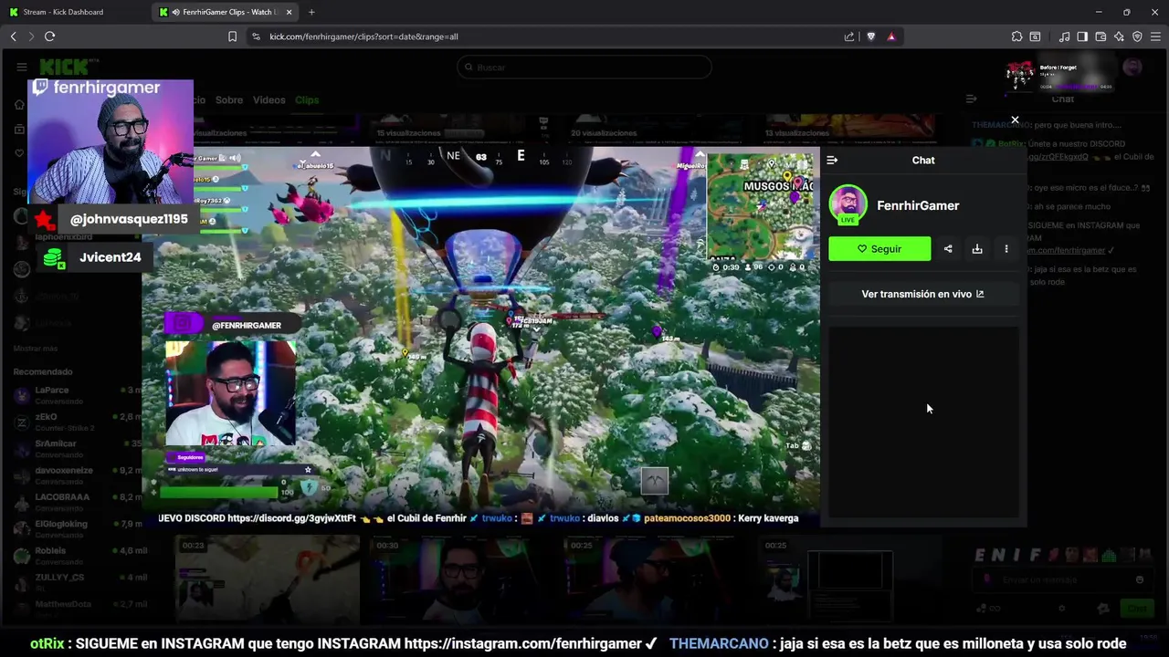
Task: Open FenrhirGamer's profile avatar in clip panel
Action: 848,205
